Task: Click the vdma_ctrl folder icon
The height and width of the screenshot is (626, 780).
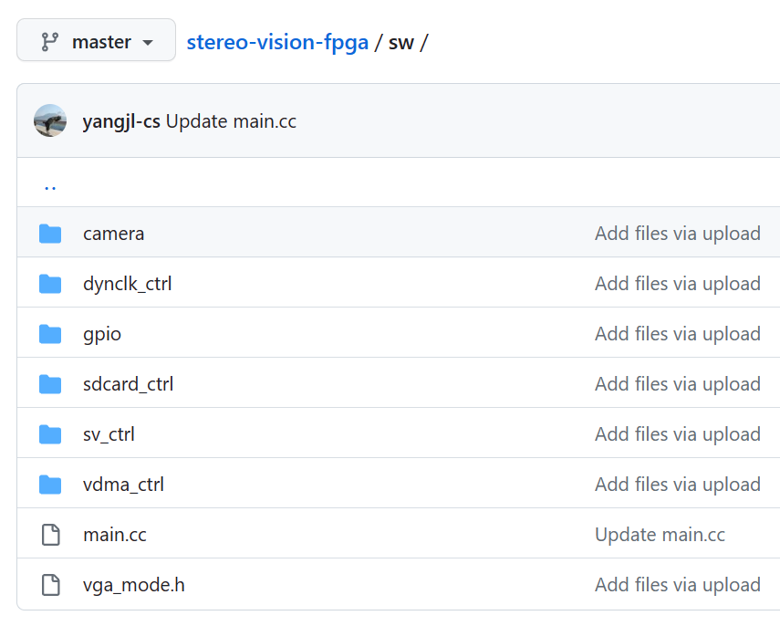Action: tap(50, 485)
